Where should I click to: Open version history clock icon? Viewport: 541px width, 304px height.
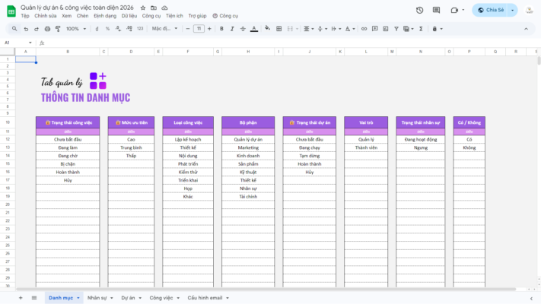click(420, 10)
